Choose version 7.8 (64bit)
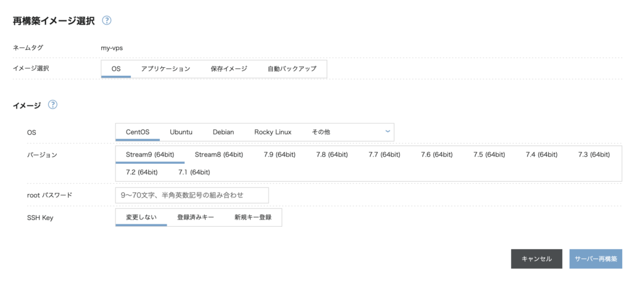The height and width of the screenshot is (286, 632). click(332, 155)
